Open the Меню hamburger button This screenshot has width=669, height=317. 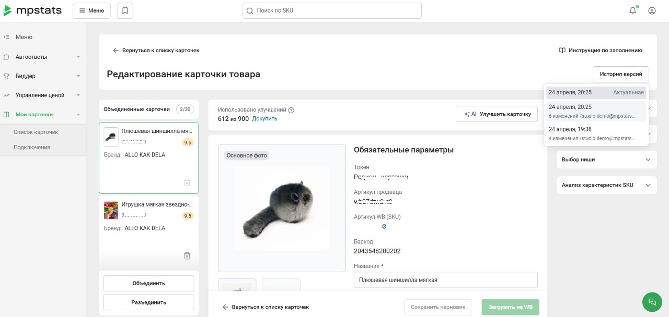click(x=91, y=10)
